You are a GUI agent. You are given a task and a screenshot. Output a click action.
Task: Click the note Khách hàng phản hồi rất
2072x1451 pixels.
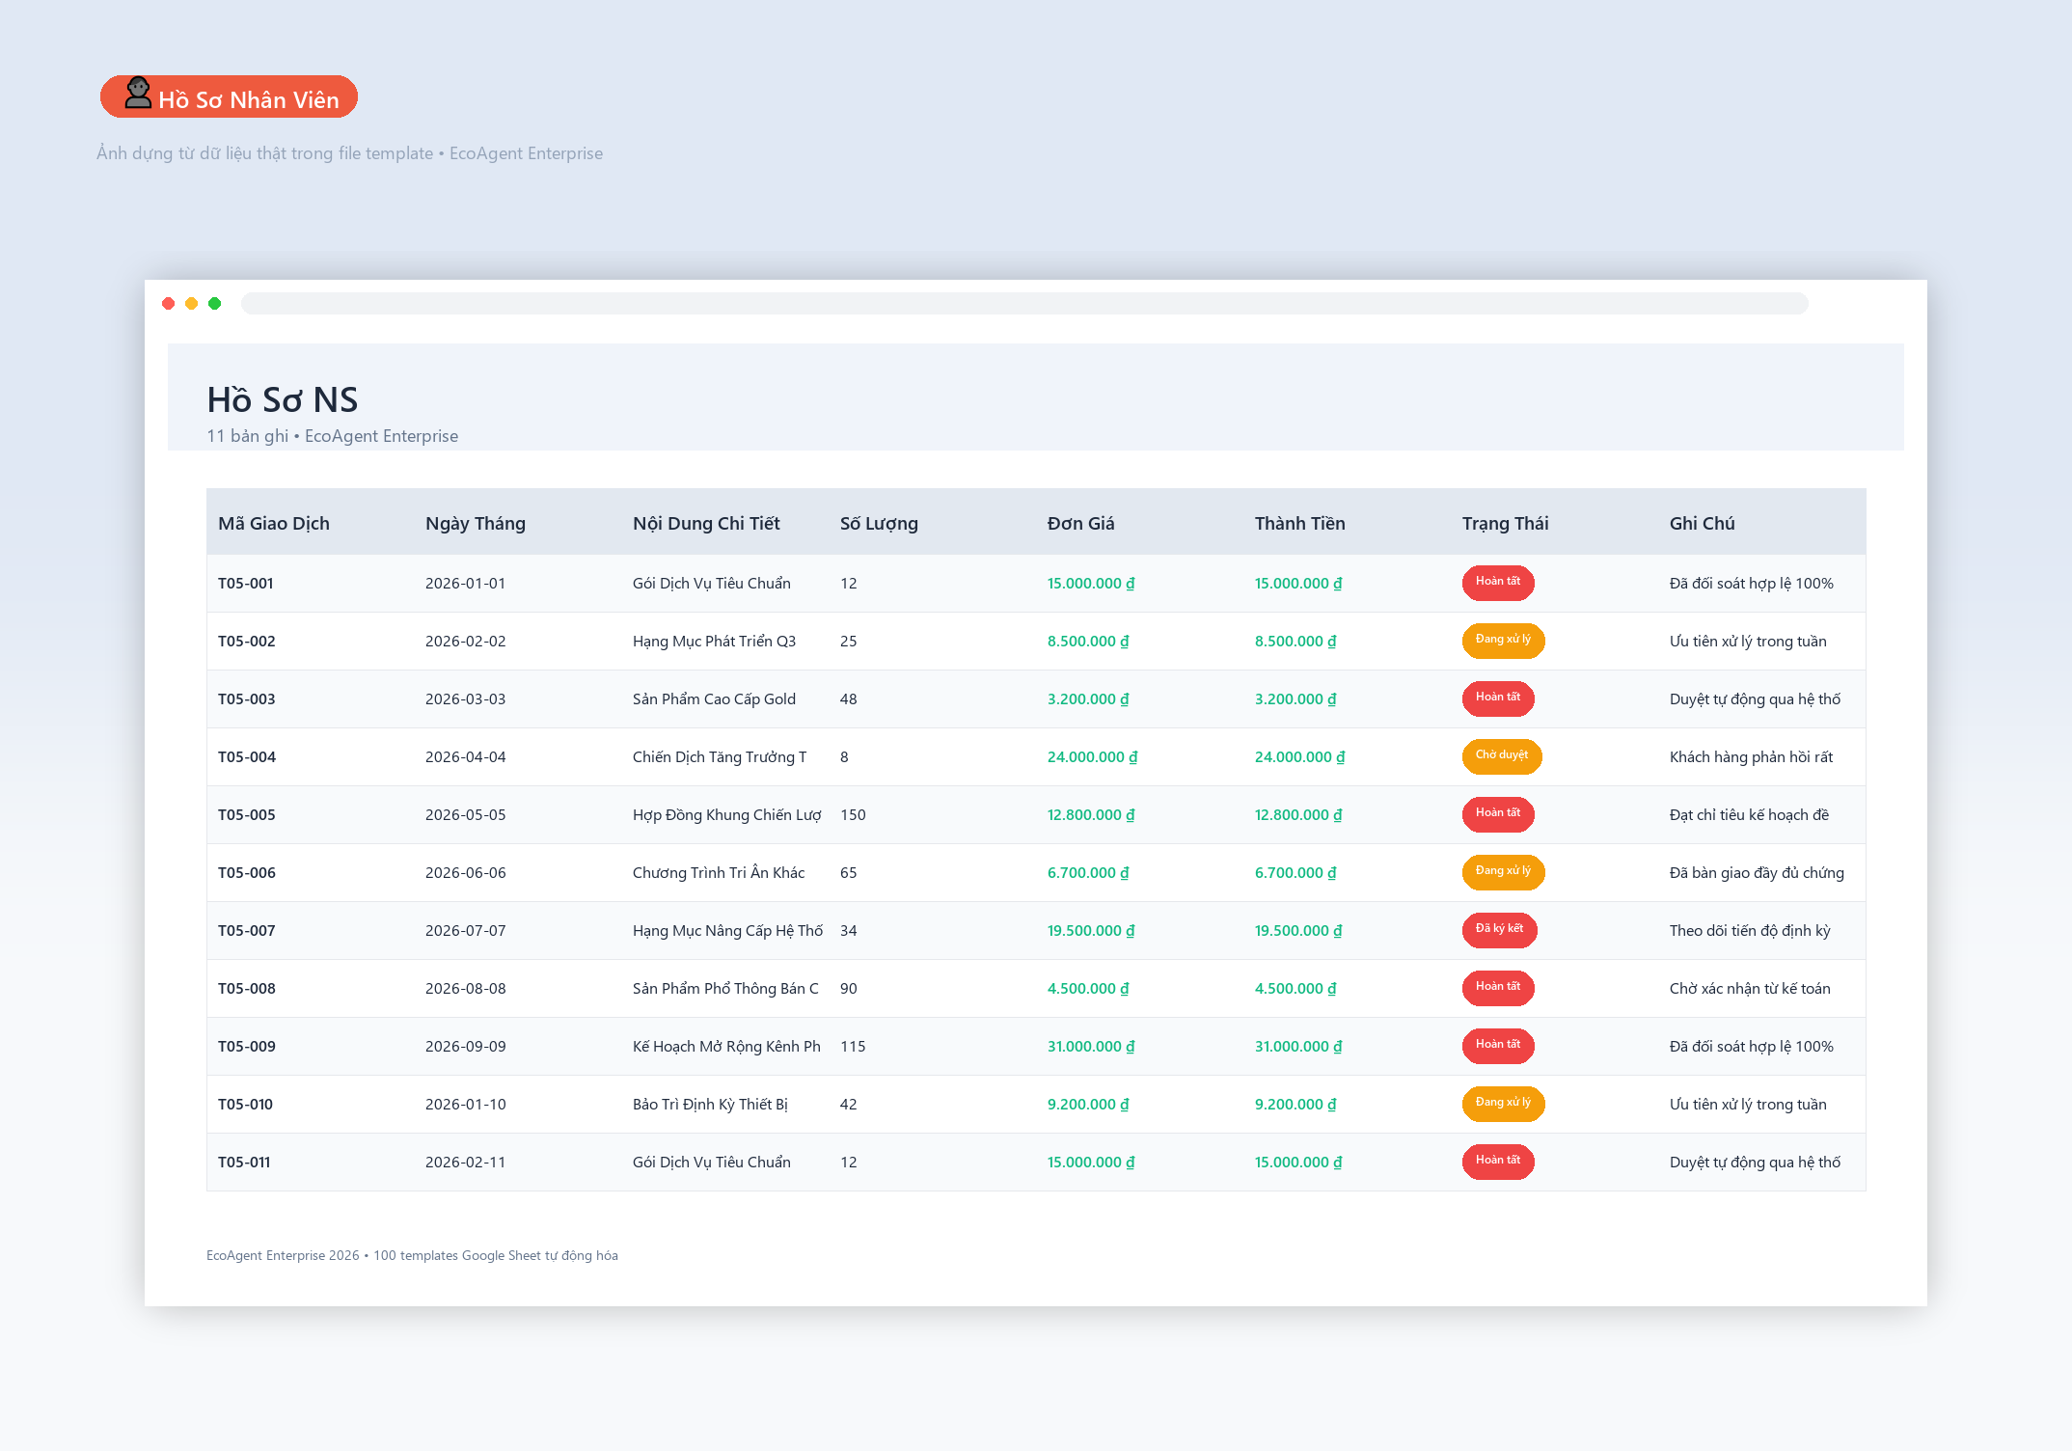1751,756
